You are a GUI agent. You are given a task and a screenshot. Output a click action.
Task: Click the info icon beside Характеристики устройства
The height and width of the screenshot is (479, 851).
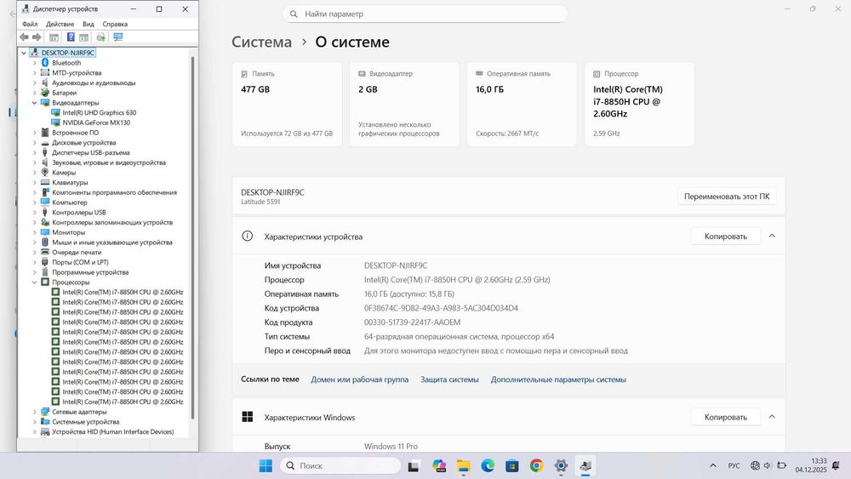[247, 236]
